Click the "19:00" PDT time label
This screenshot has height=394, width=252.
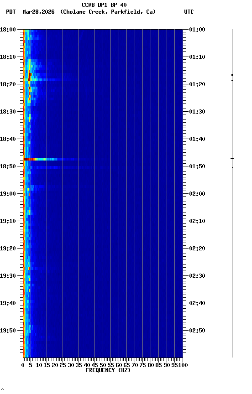pyautogui.click(x=8, y=194)
